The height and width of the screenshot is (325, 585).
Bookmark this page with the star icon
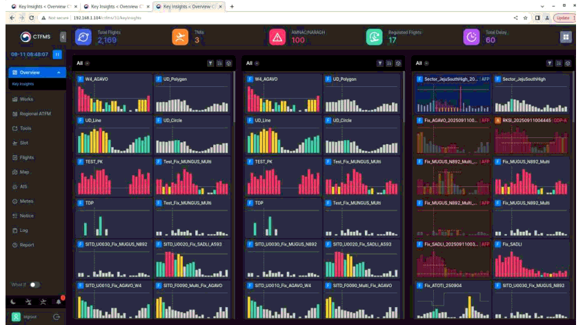[x=525, y=18]
